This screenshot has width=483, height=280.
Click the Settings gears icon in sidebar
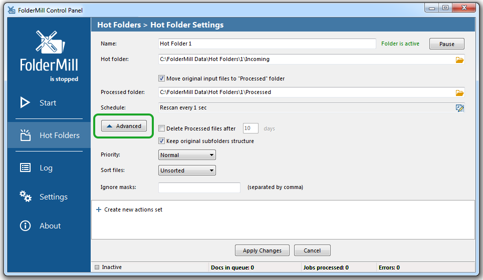pos(25,196)
